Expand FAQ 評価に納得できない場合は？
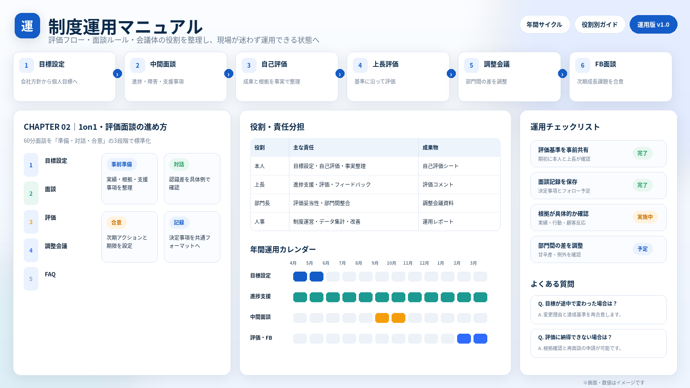Viewport: 690px width, 388px height. click(598, 343)
